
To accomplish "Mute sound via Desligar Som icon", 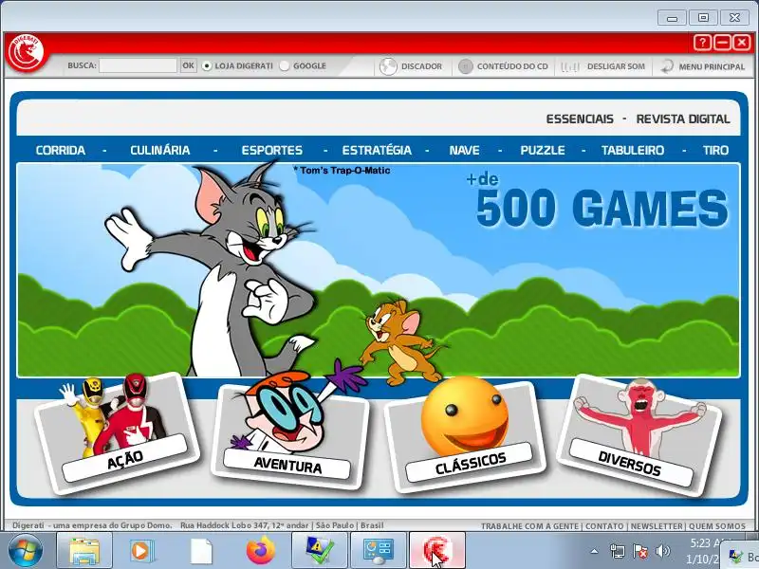I will click(570, 66).
